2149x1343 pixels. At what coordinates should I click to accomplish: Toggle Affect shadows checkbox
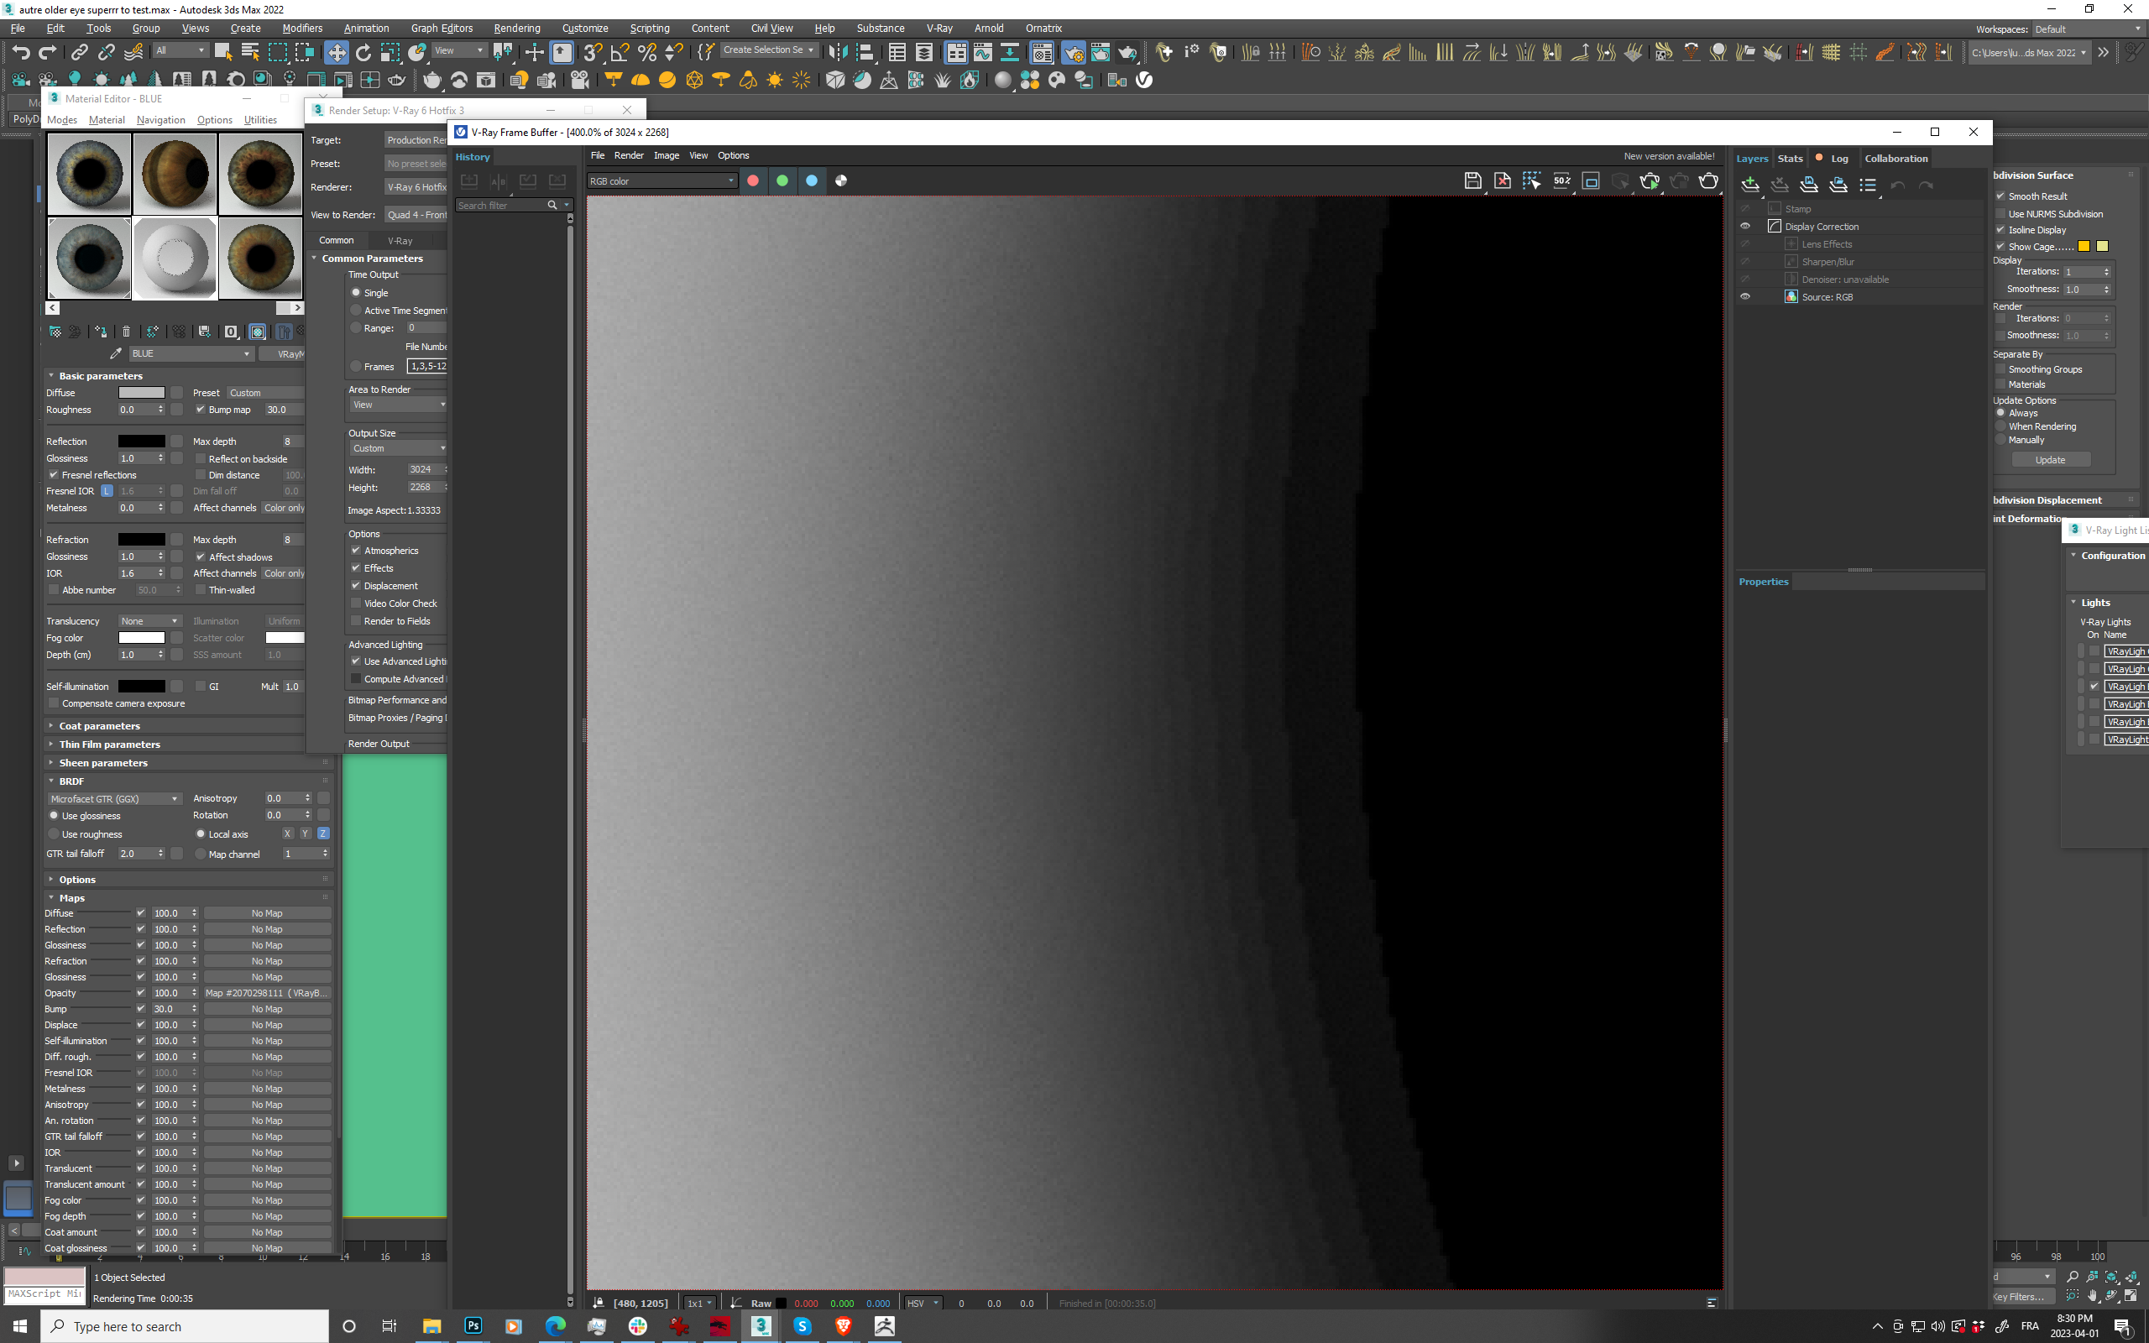pos(200,557)
